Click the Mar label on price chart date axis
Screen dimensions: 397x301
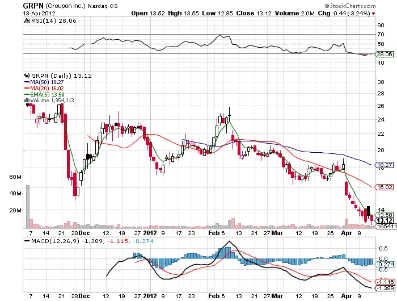coord(277,233)
